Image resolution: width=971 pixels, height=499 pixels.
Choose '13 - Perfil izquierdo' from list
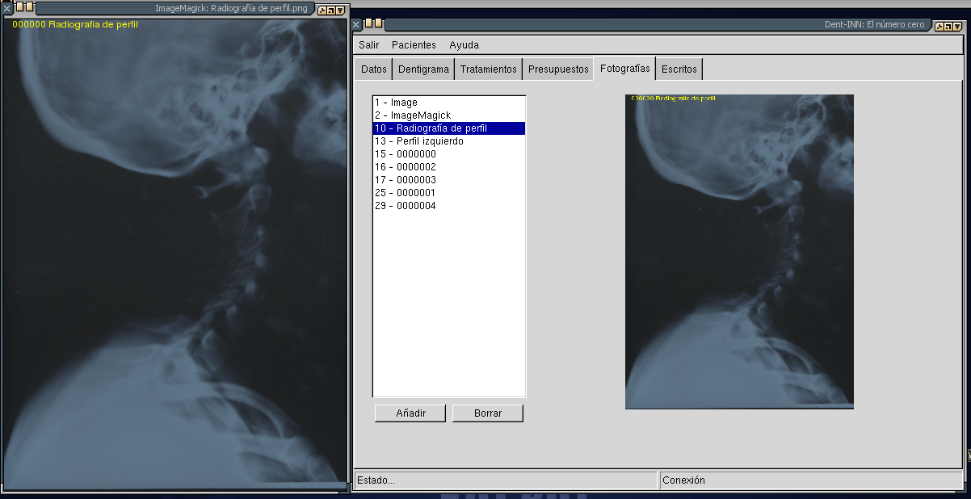coord(418,141)
